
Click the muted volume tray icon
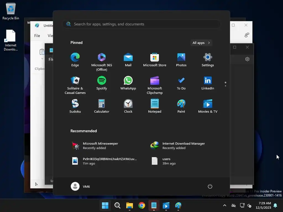[249, 205]
